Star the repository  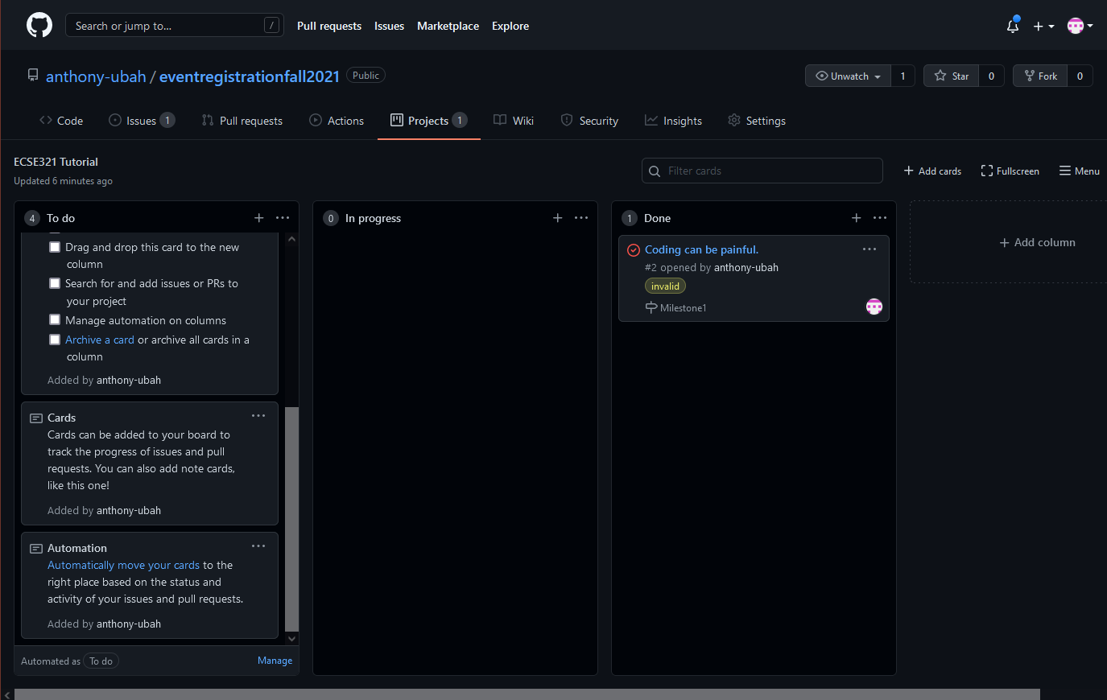(x=952, y=76)
